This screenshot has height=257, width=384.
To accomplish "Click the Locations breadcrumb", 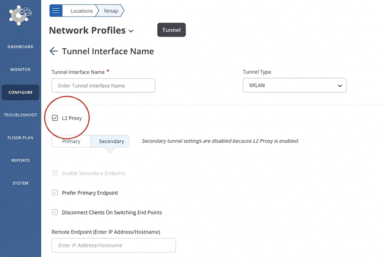I will tap(81, 11).
